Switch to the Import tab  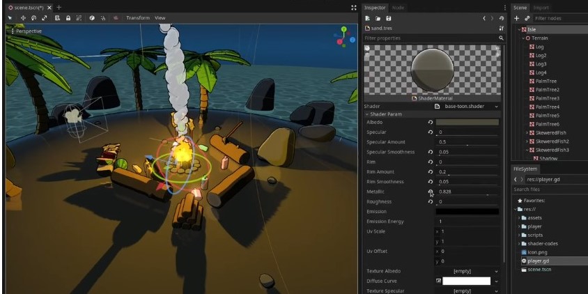click(541, 8)
